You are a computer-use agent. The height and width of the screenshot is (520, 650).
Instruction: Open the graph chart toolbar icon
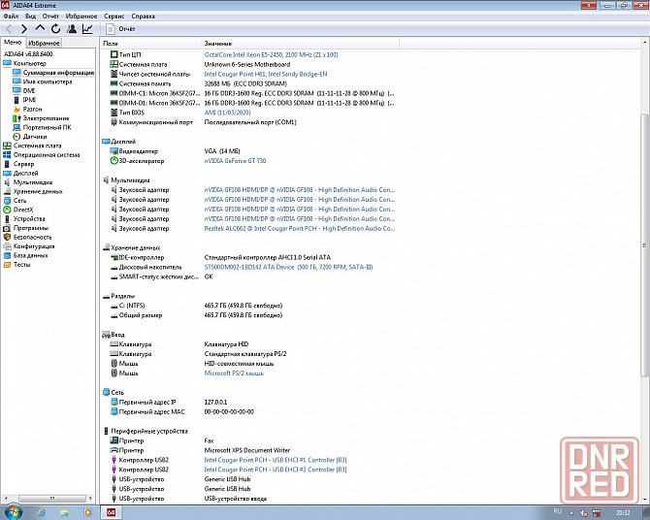tap(87, 28)
